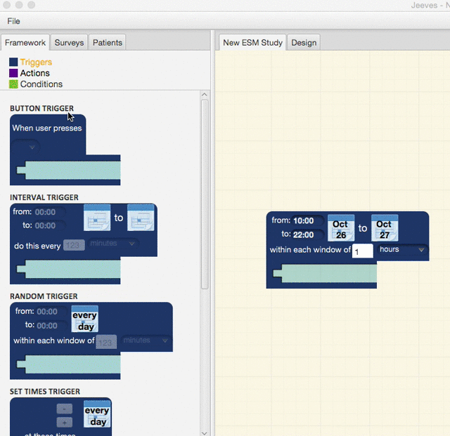This screenshot has width=450, height=436.
Task: Click the canvas block's light green action slot
Action: 325,274
